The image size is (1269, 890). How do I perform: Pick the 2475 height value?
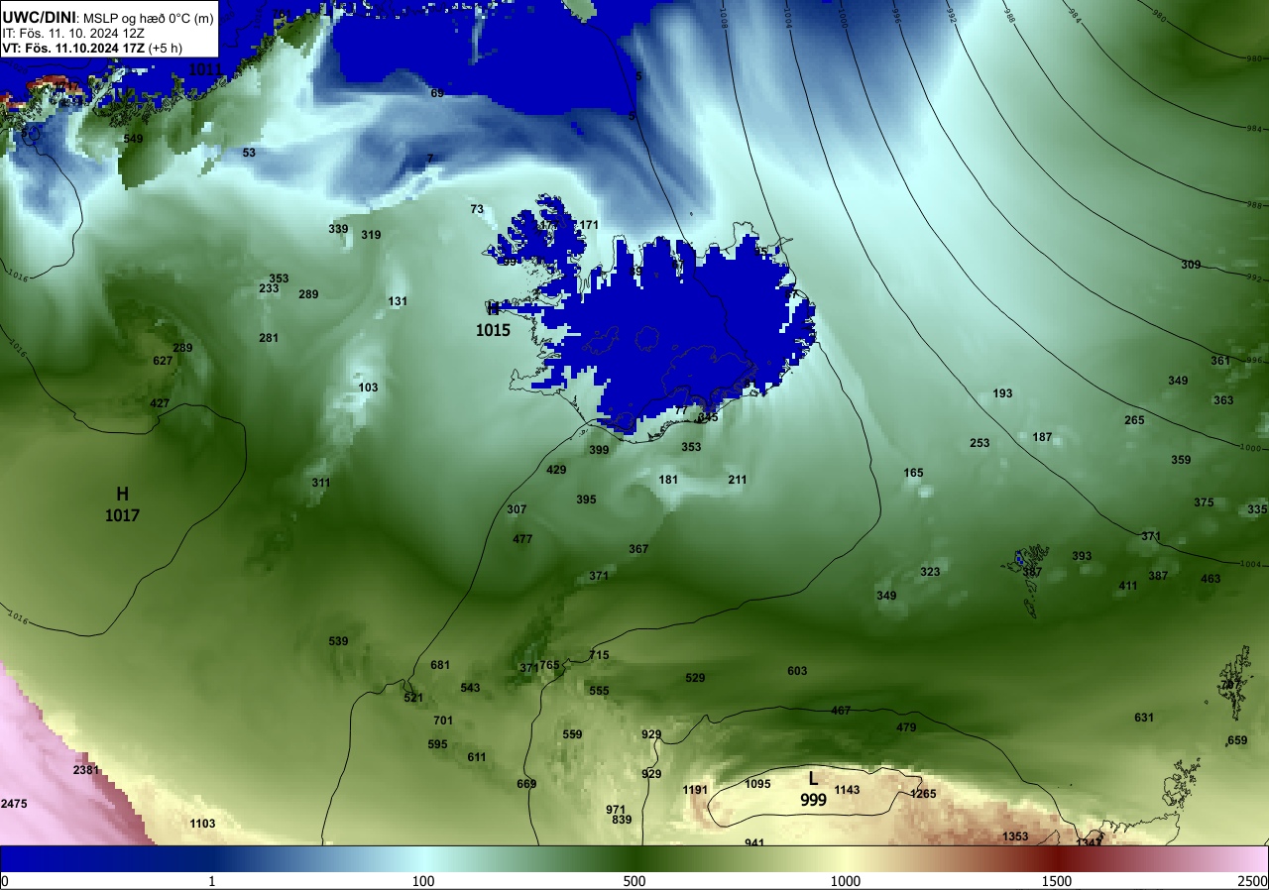[15, 803]
